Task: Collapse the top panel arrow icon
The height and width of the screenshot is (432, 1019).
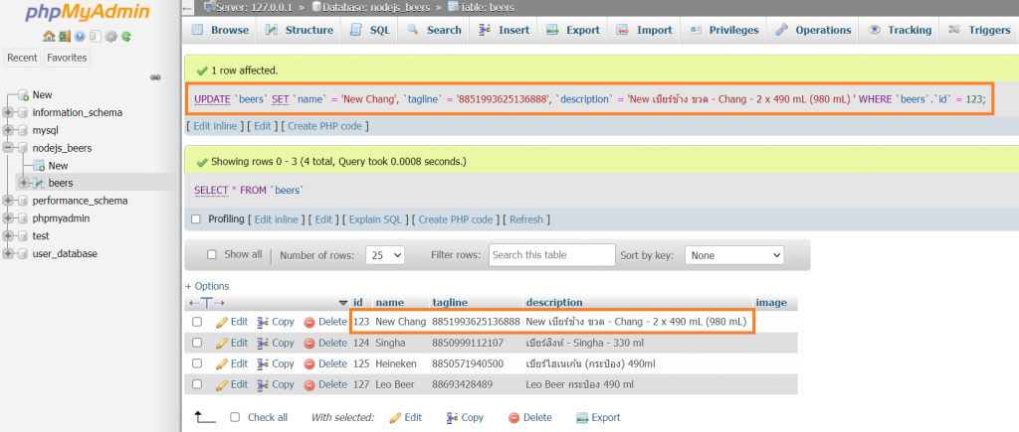Action: tap(188, 8)
